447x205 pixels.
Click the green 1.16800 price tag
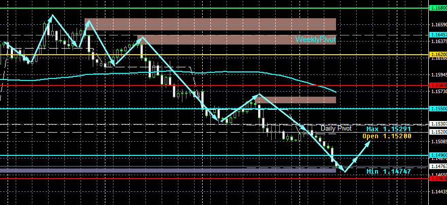tap(438, 8)
